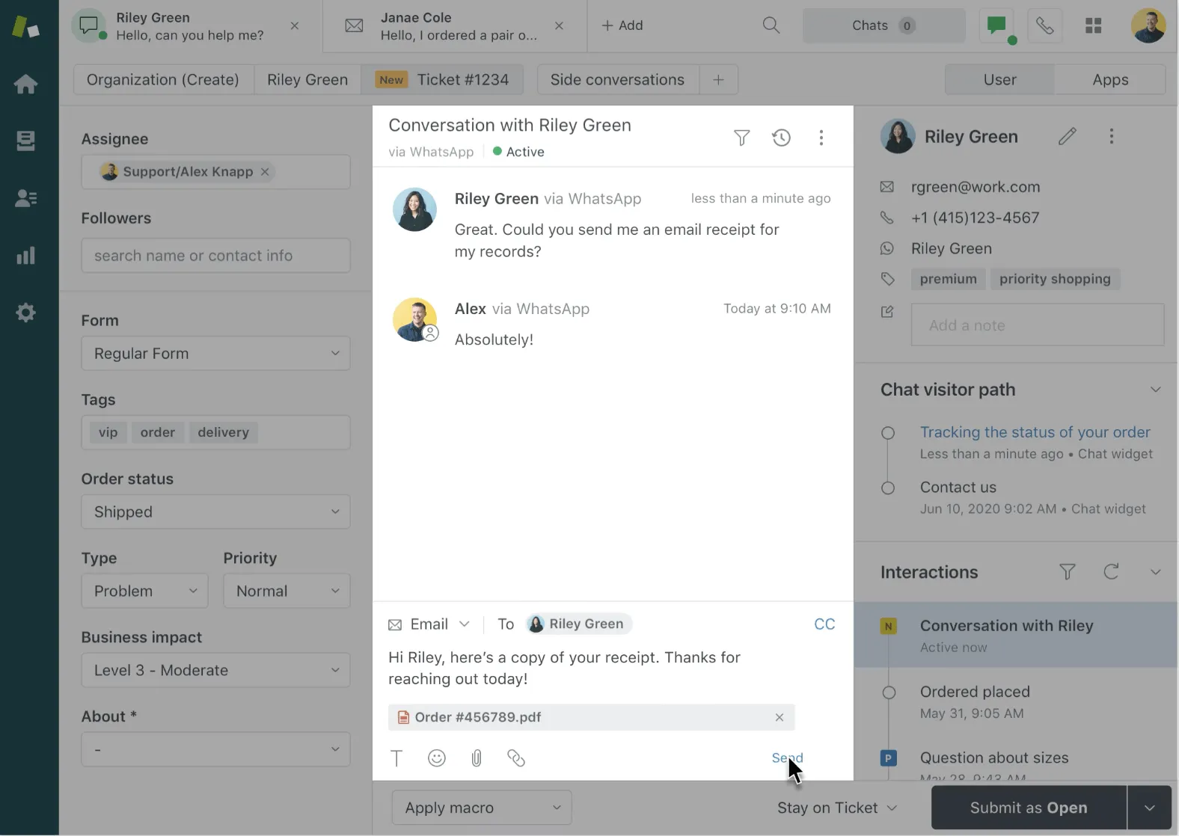Viewport: 1179px width, 836px height.
Task: Click Submit as Open
Action: tap(1029, 808)
